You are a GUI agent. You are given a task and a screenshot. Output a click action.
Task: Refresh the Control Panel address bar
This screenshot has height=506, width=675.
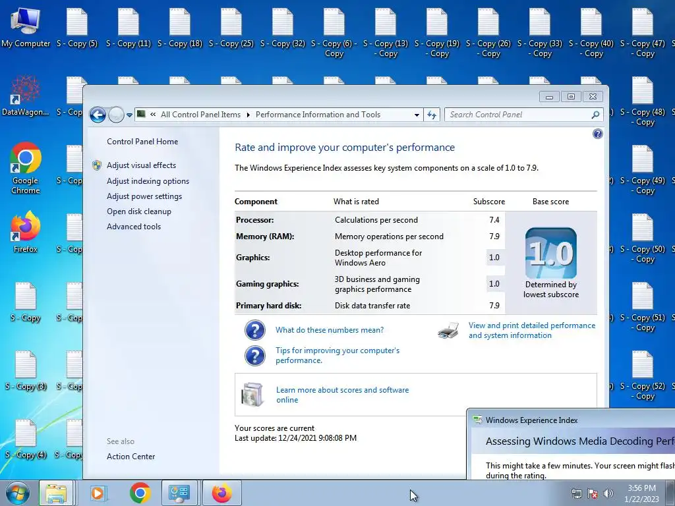(432, 115)
